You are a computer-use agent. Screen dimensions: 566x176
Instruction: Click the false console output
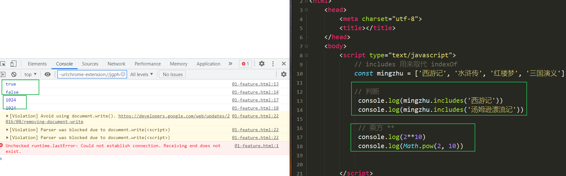12,92
